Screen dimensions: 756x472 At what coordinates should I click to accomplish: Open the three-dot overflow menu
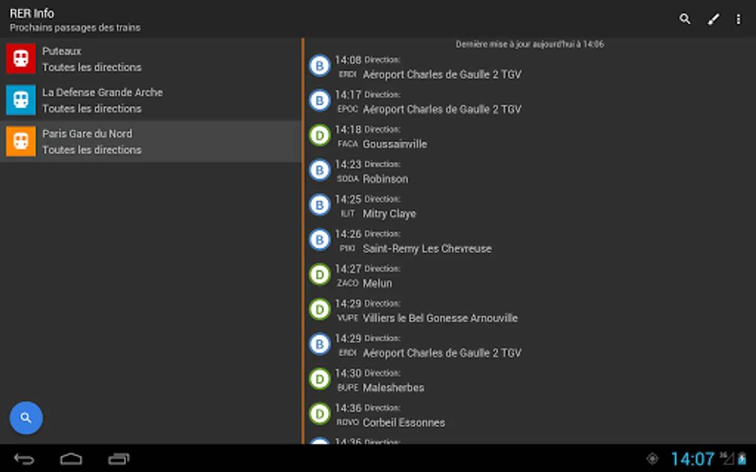pyautogui.click(x=738, y=19)
